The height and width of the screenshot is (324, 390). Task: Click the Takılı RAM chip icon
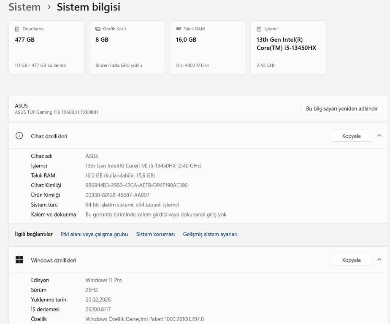coord(179,29)
